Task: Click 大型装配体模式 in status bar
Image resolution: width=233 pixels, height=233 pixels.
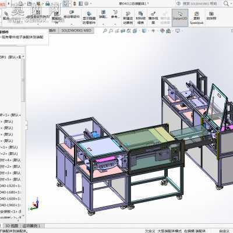Action: [170, 231]
